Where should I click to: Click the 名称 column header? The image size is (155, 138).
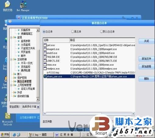[56, 40]
